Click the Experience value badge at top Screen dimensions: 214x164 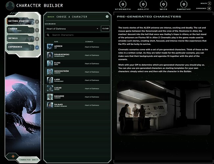[x=209, y=9]
